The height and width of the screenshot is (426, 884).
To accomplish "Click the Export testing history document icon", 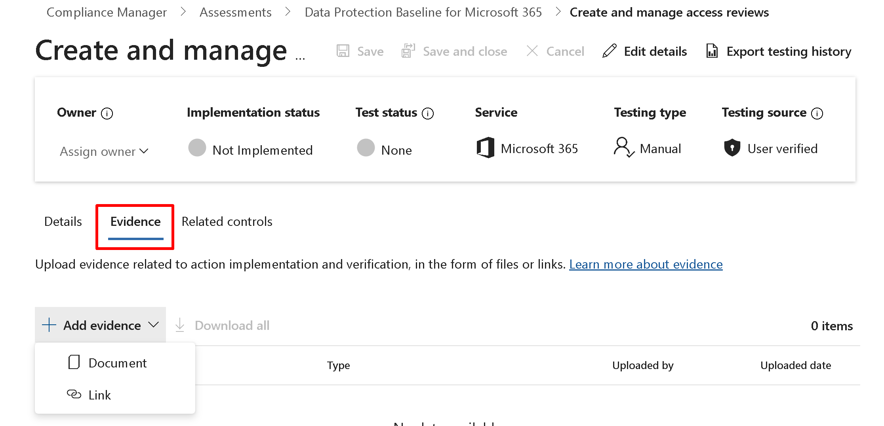I will tap(712, 51).
